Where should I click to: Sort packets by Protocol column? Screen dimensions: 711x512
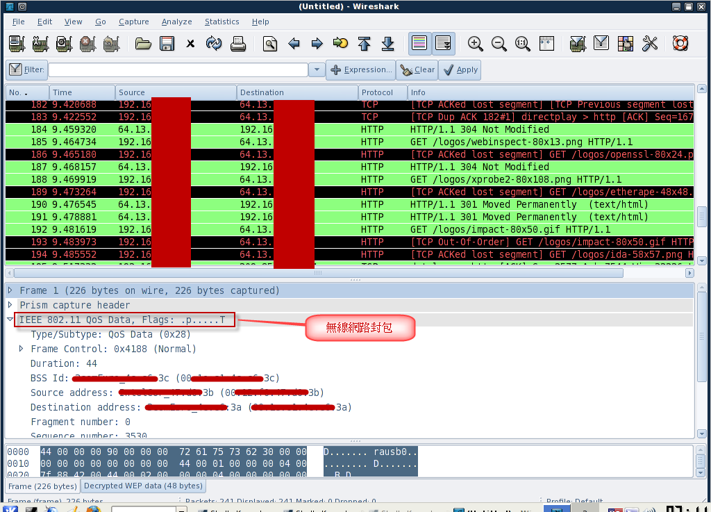click(x=383, y=92)
